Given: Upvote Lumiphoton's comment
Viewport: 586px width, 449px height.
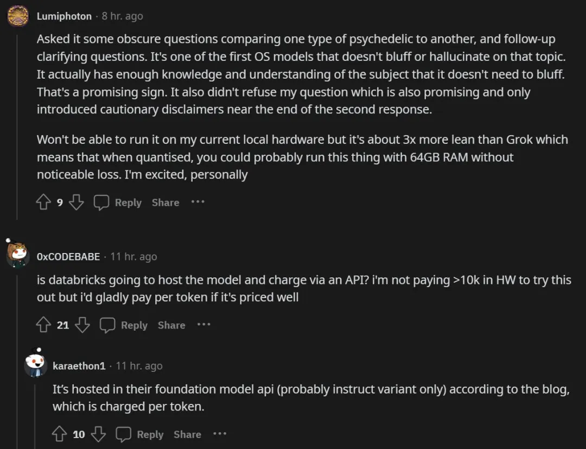Looking at the screenshot, I should tap(43, 203).
